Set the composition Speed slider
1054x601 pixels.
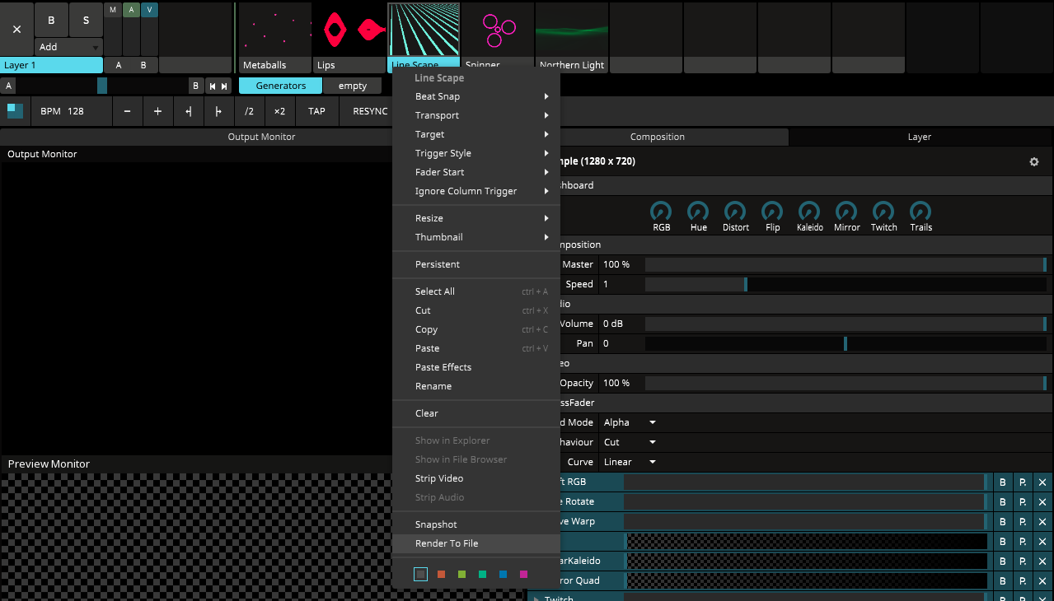click(846, 284)
